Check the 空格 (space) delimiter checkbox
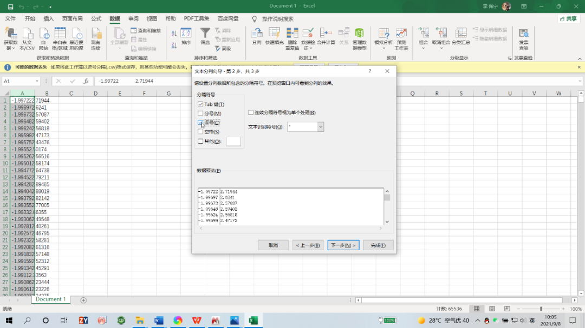This screenshot has width=585, height=328. click(200, 131)
